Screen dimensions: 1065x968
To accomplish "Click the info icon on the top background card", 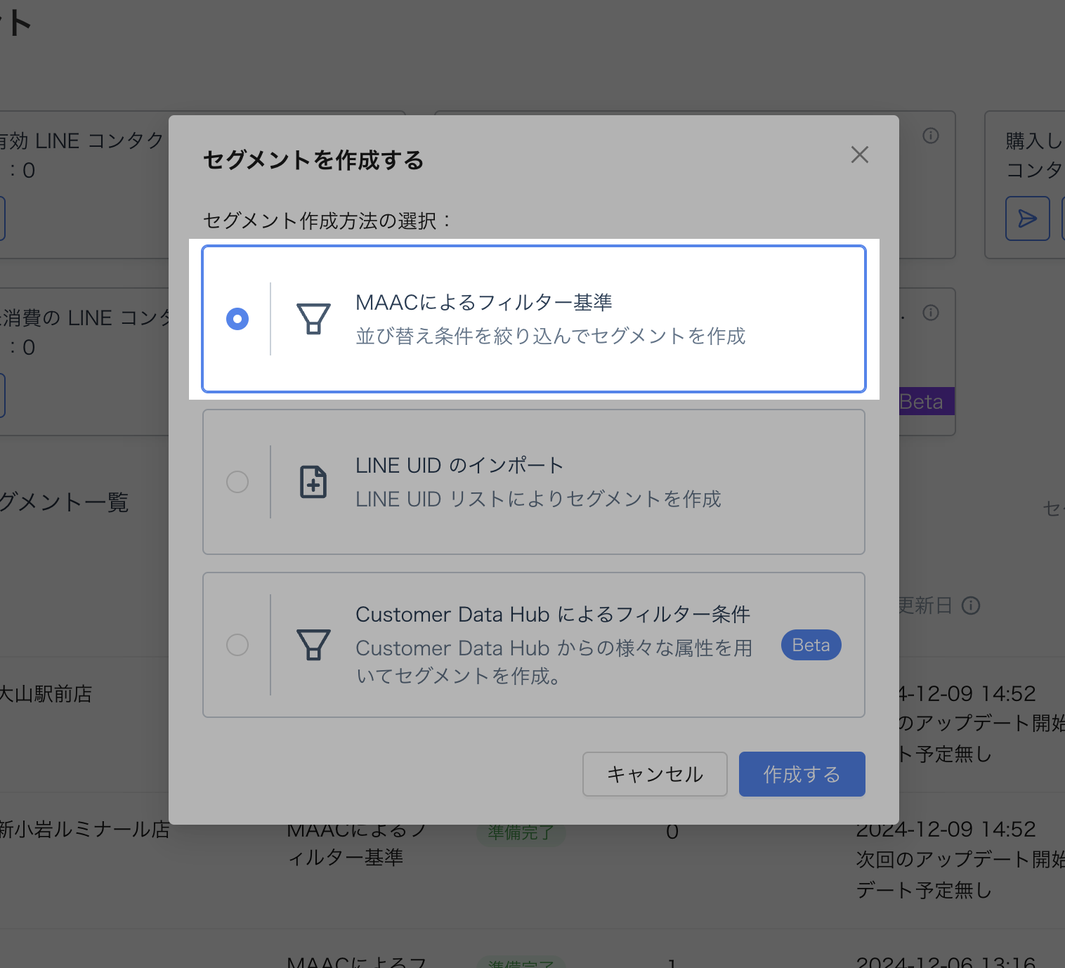I will 931,136.
